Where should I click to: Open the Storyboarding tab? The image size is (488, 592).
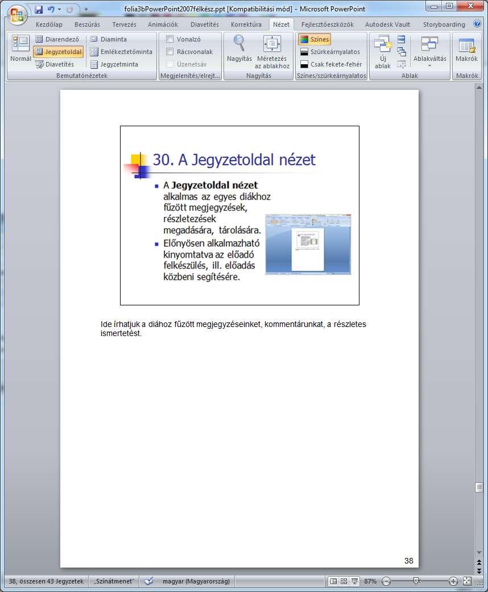[444, 24]
